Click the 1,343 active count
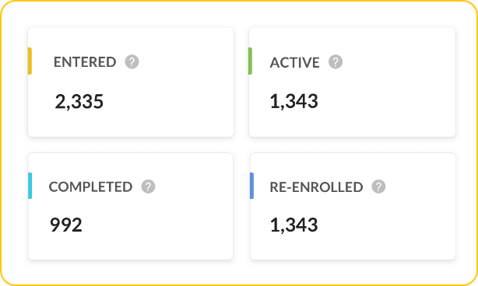 coord(294,101)
